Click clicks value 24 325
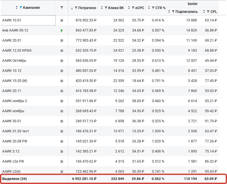 (x=119, y=30)
